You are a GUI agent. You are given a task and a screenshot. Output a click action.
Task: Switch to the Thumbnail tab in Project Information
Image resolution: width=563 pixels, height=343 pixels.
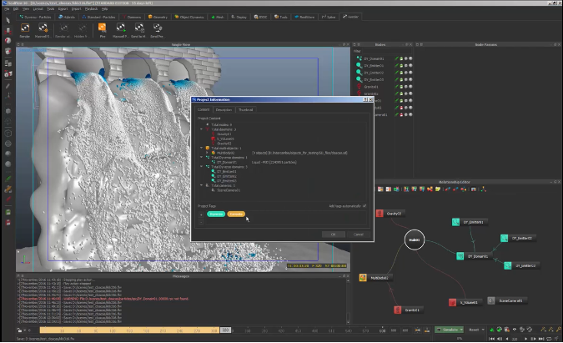[245, 110]
